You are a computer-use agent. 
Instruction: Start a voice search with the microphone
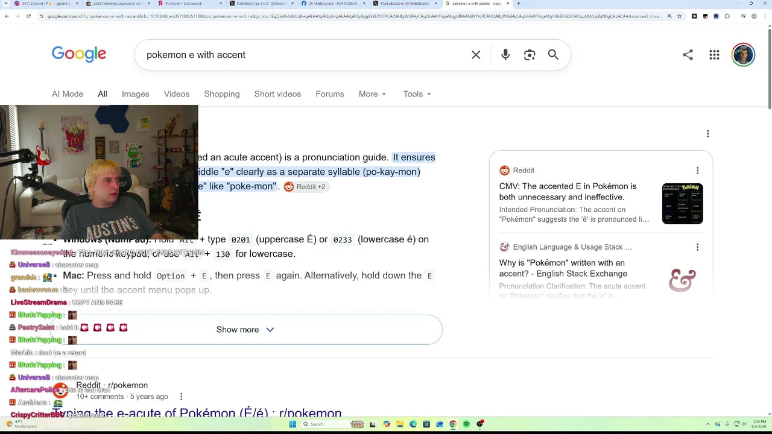click(x=505, y=55)
